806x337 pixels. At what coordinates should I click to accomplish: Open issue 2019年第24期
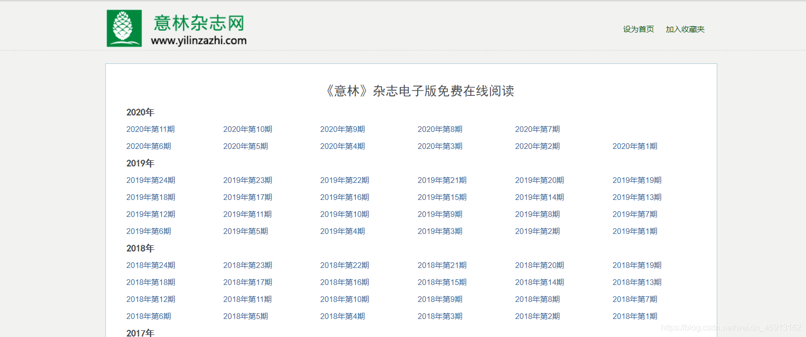click(x=151, y=180)
